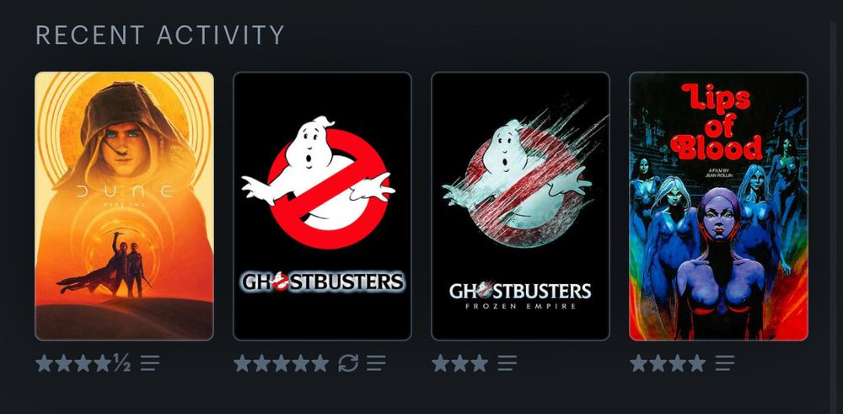
Task: Open the Lips of Blood poster
Action: coord(718,206)
